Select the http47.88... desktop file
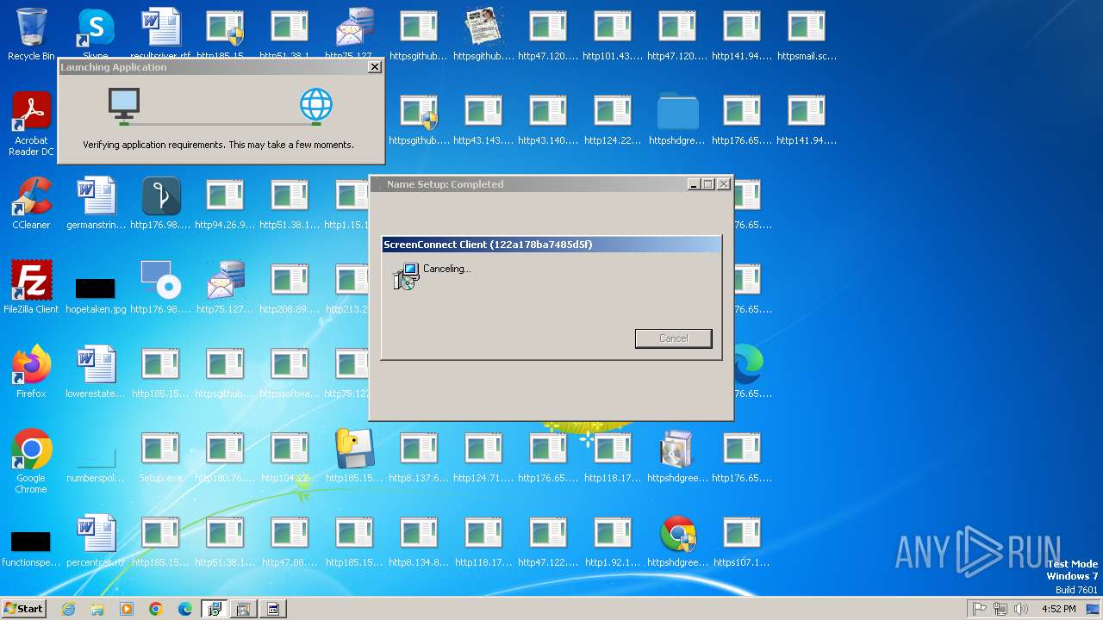Image resolution: width=1103 pixels, height=620 pixels. pyautogui.click(x=290, y=541)
